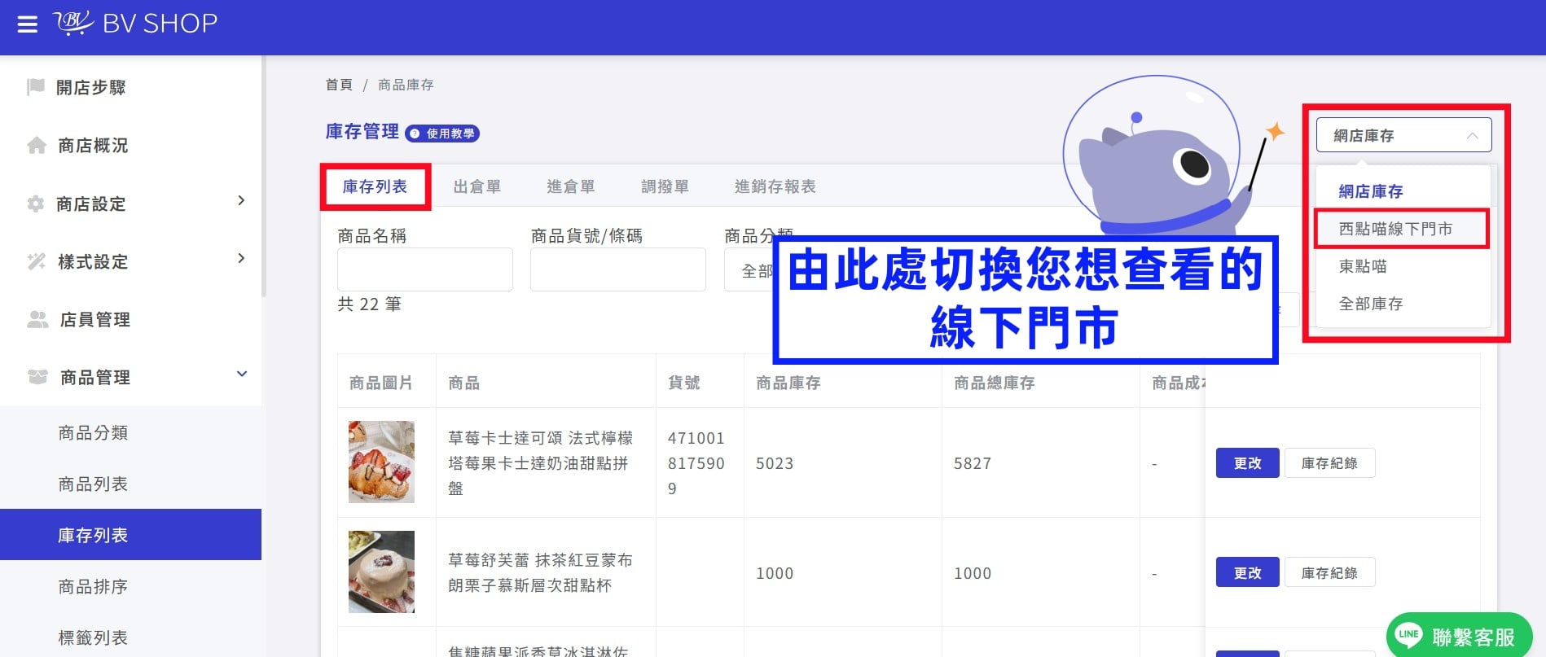
Task: Open 庫存列表 in the sidebar
Action: pyautogui.click(x=130, y=535)
